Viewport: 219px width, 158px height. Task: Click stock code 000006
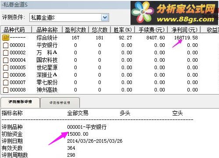coord(18,75)
